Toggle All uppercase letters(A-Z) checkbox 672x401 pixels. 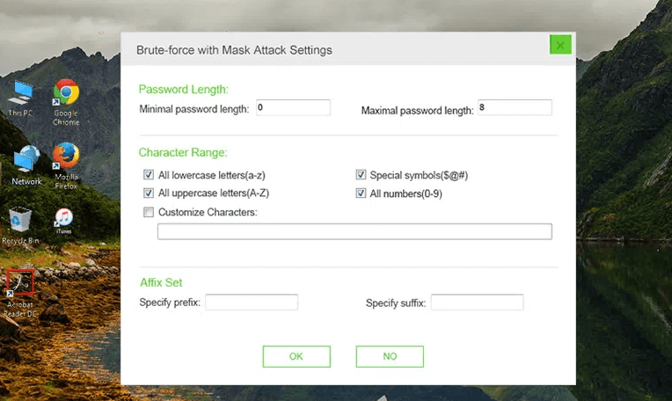[149, 193]
